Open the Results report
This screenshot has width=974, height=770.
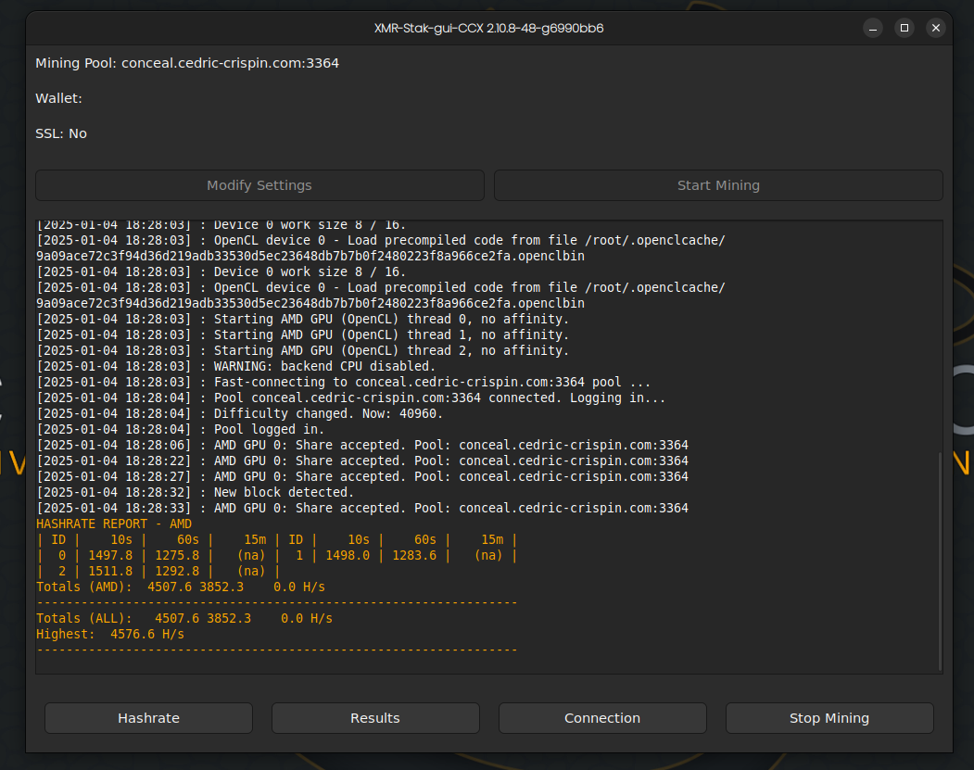click(375, 718)
